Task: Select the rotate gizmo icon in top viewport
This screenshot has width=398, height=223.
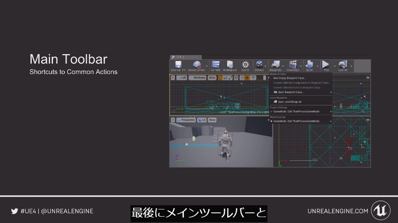Action: 225,78
